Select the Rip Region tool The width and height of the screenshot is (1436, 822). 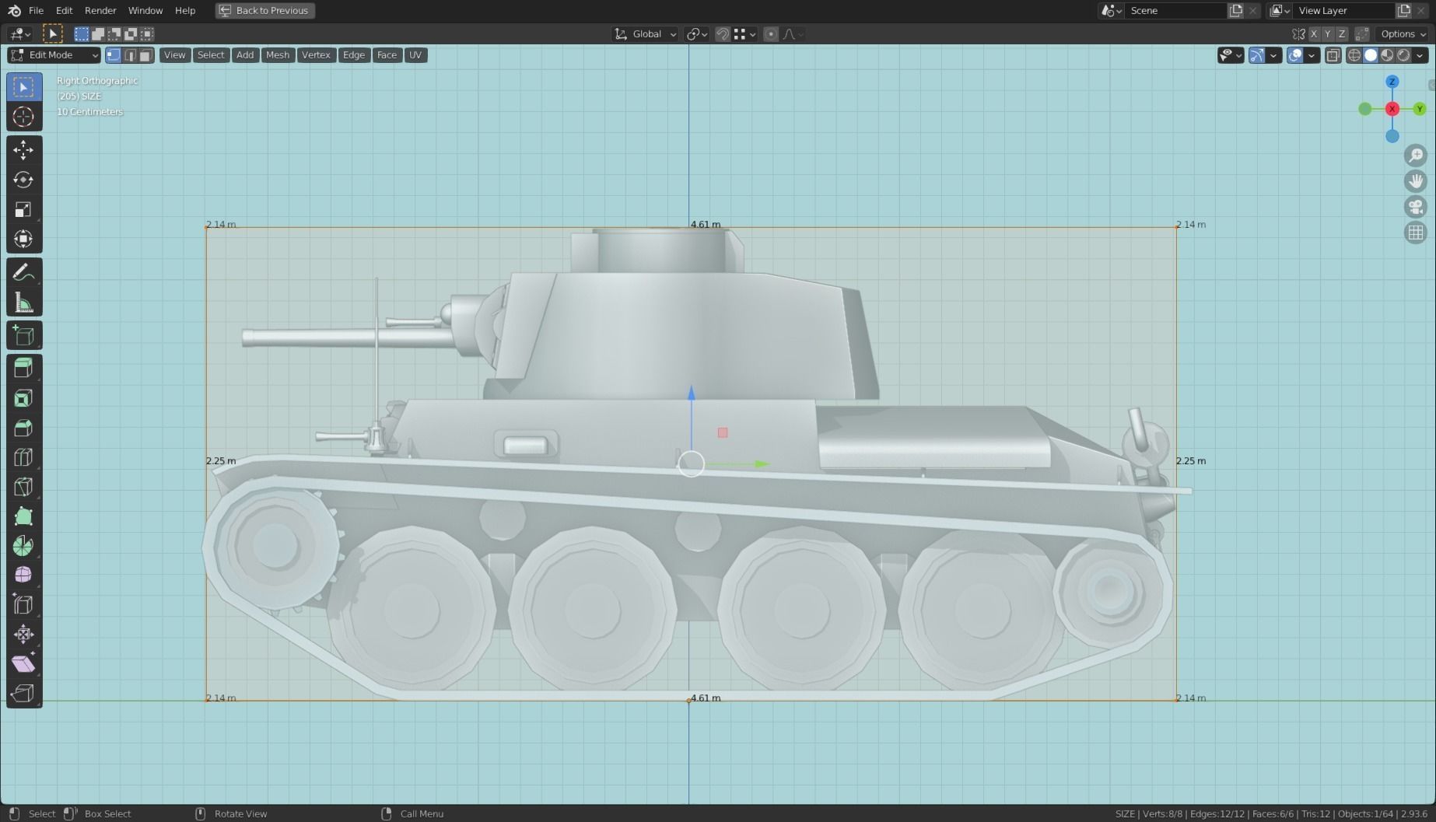pyautogui.click(x=23, y=694)
